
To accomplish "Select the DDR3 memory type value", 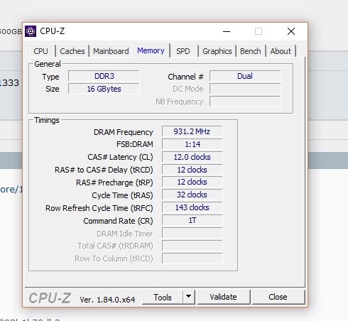I will point(104,76).
